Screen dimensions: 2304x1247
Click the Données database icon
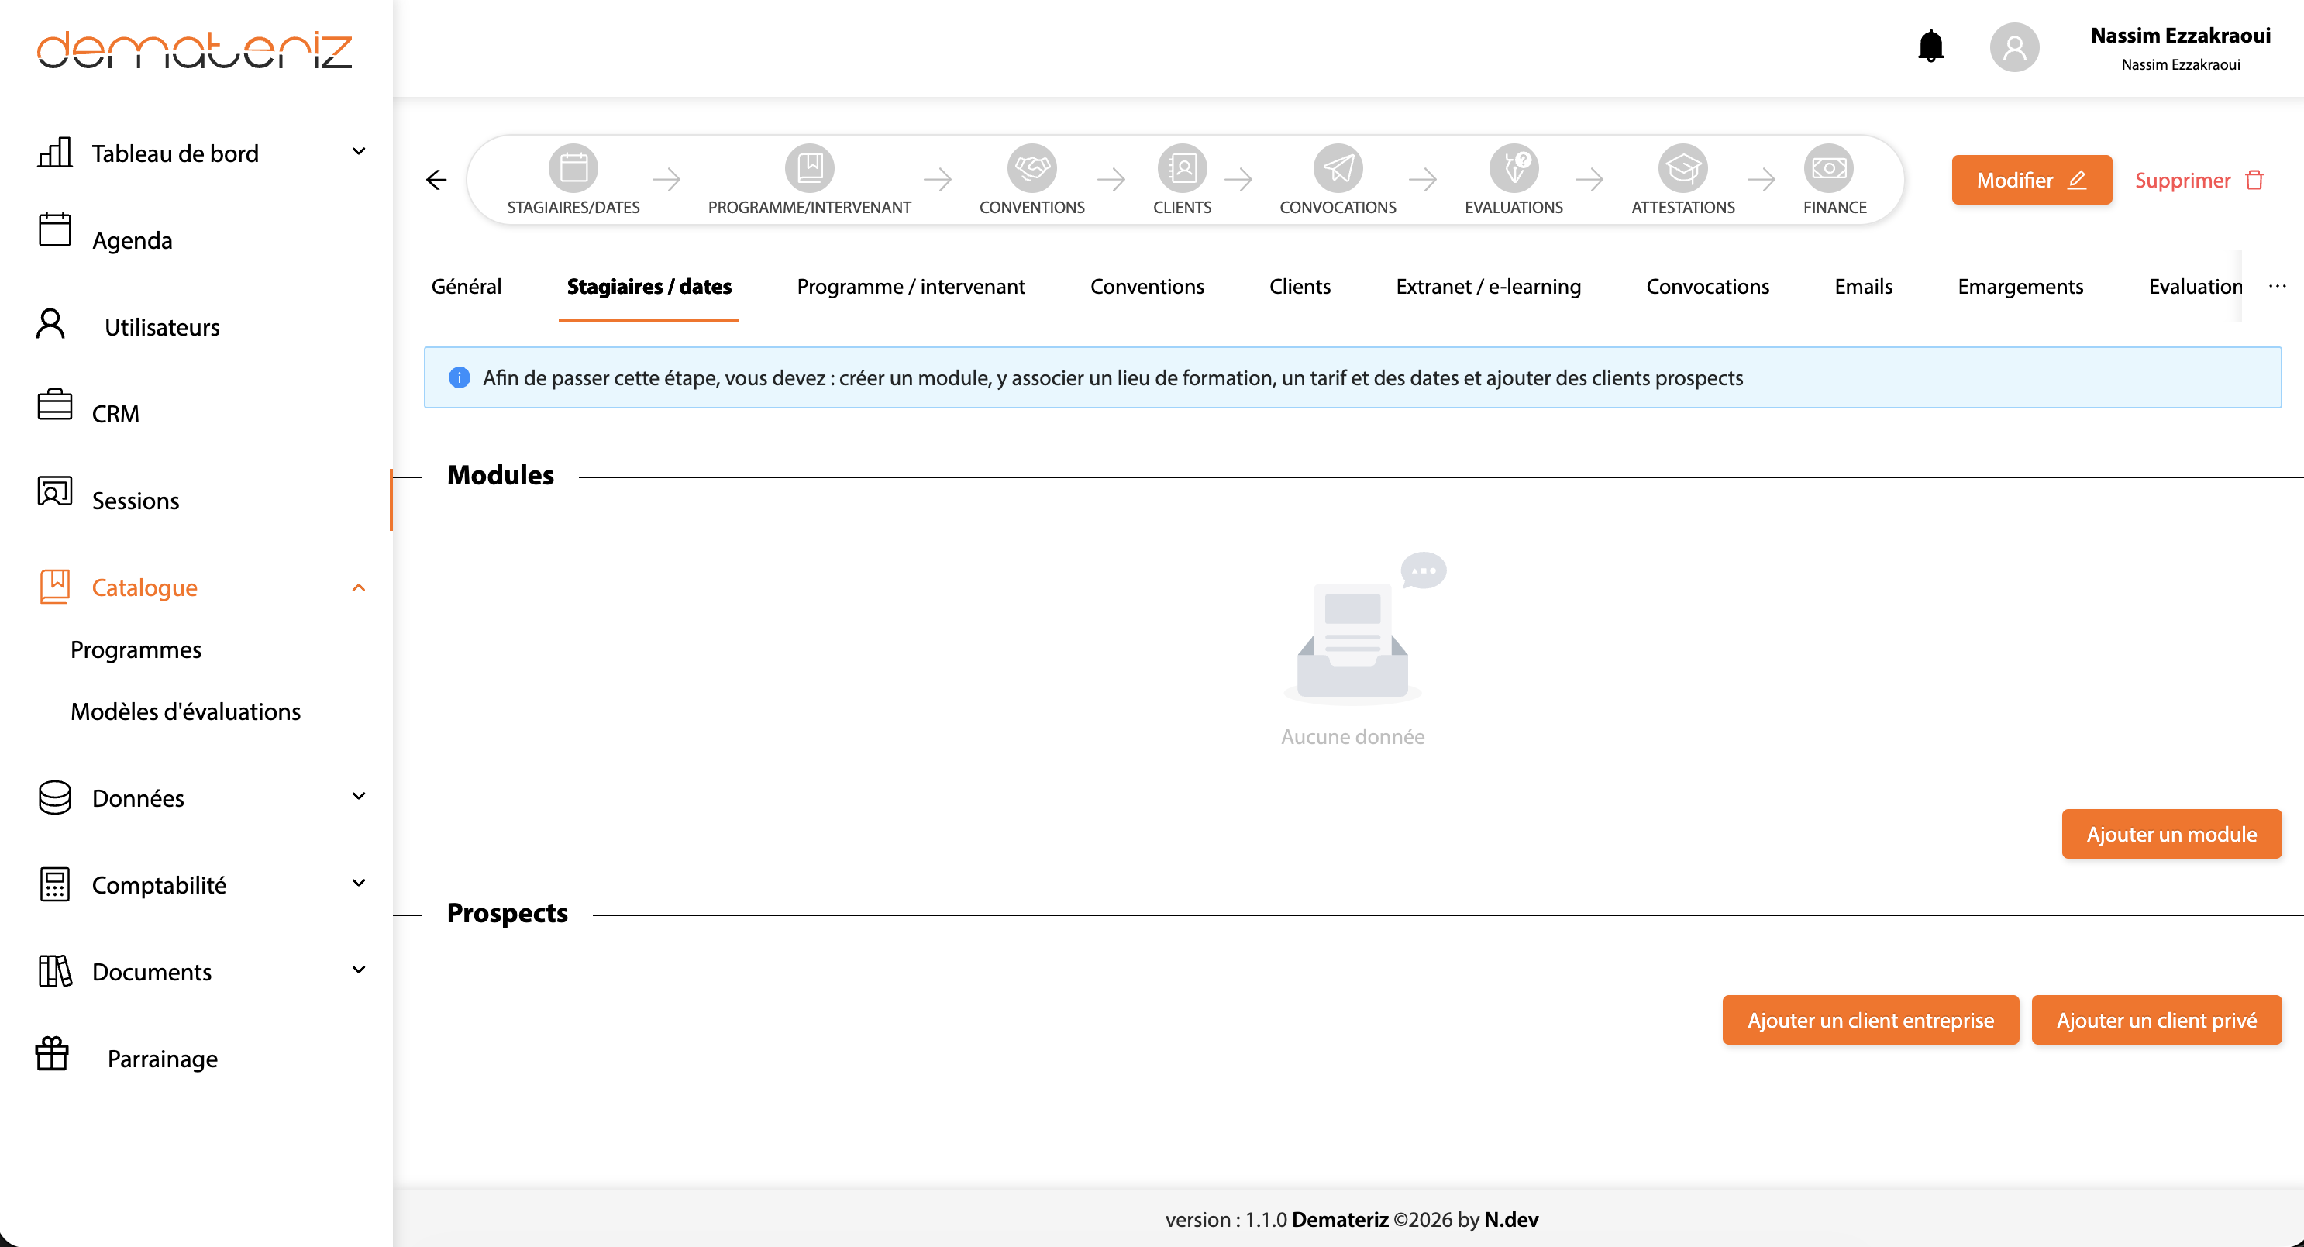[x=54, y=797]
